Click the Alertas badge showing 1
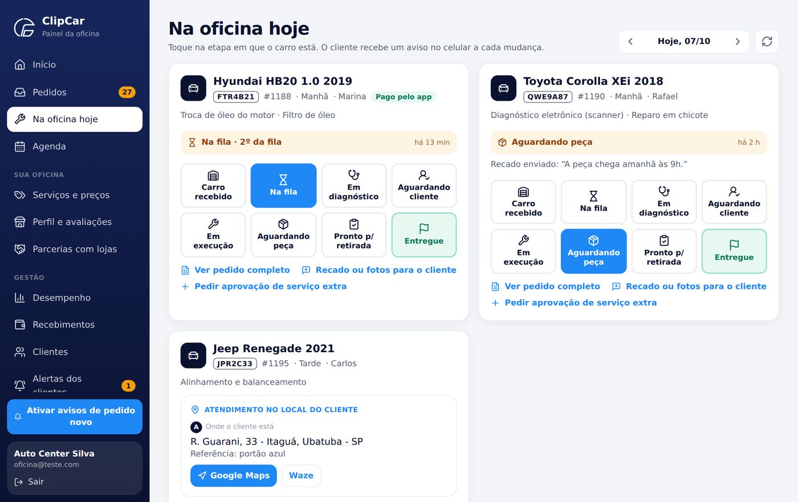Screen dimensions: 798x502 tap(128, 386)
